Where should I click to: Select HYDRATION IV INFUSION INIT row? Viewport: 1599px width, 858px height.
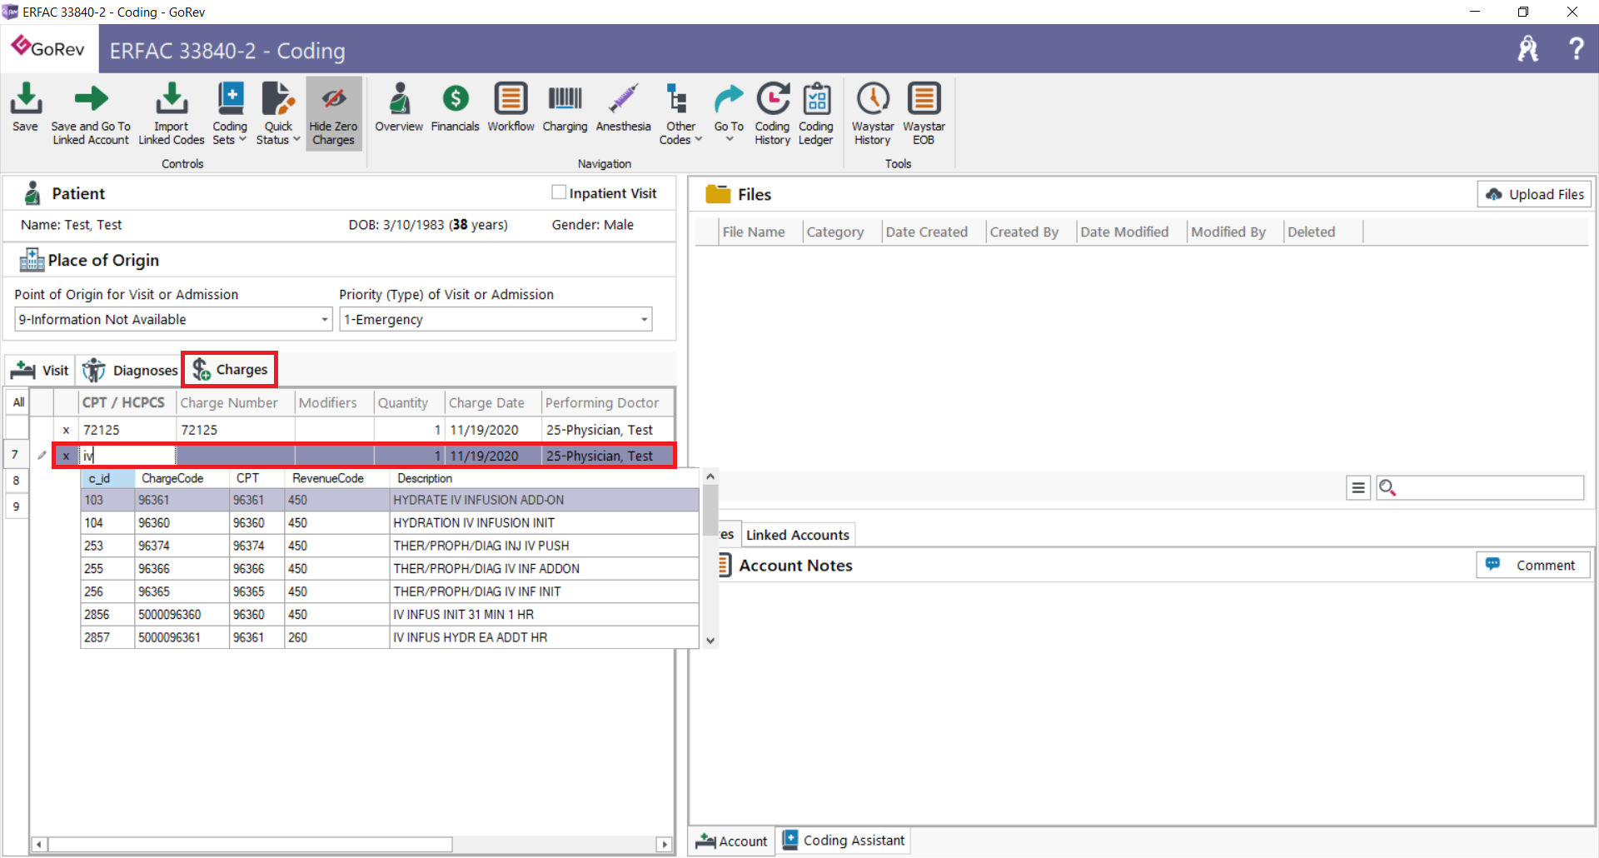coord(390,523)
